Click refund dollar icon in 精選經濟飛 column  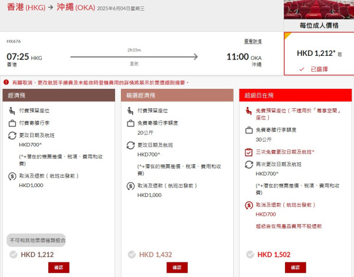tap(130, 186)
